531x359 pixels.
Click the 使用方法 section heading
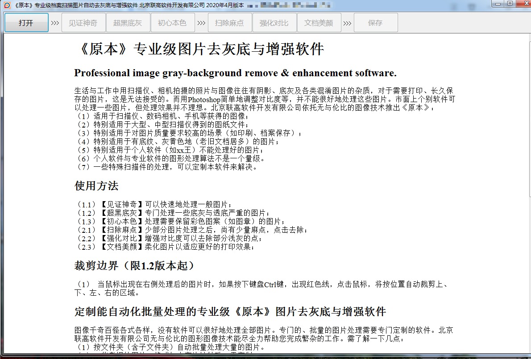96,186
